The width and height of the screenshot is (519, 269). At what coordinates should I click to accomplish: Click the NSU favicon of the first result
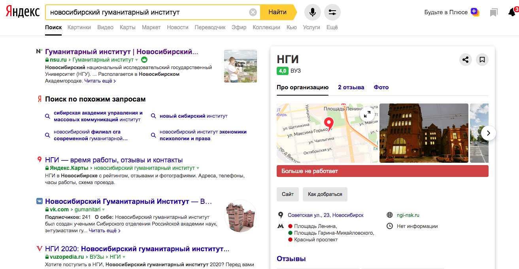click(39, 51)
